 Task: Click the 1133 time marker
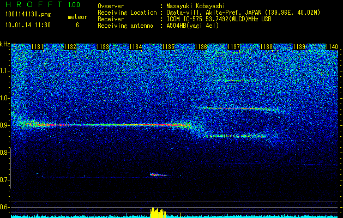pos(103,47)
